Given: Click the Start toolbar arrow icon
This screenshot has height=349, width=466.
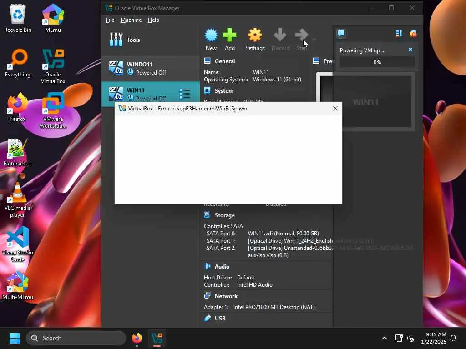Looking at the screenshot, I should click(302, 35).
